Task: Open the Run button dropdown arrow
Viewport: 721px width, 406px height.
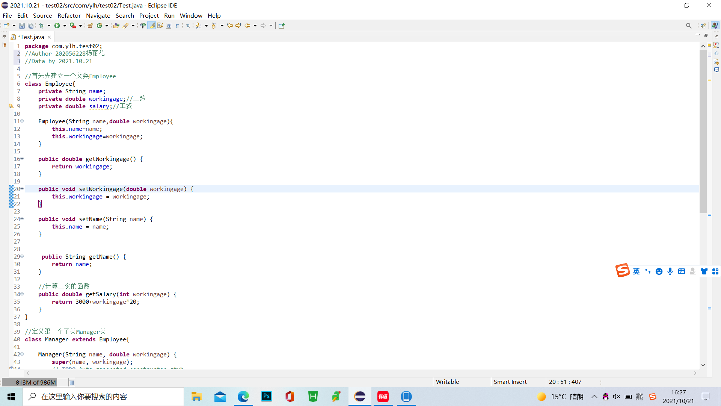Action: click(x=65, y=26)
